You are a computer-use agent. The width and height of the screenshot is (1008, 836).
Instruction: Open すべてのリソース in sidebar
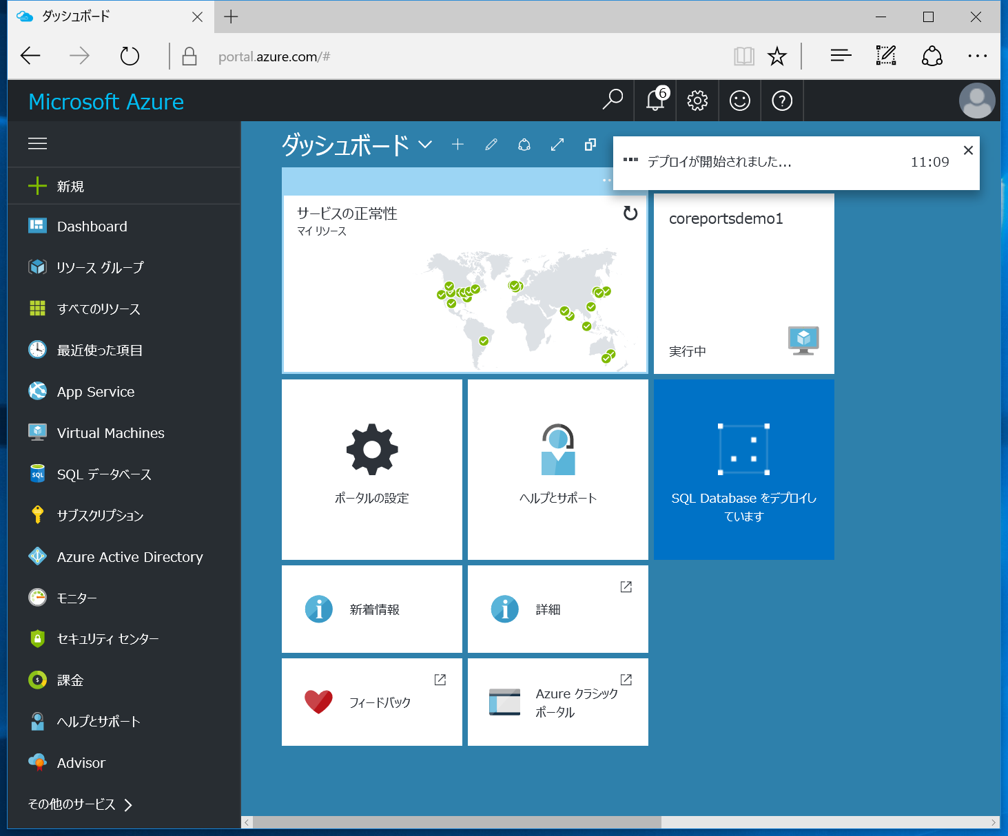(x=124, y=309)
